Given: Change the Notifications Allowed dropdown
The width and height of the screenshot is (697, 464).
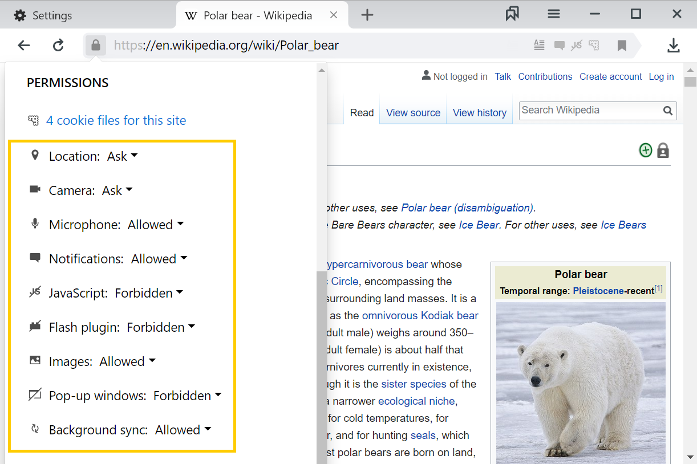Looking at the screenshot, I should click(x=159, y=258).
